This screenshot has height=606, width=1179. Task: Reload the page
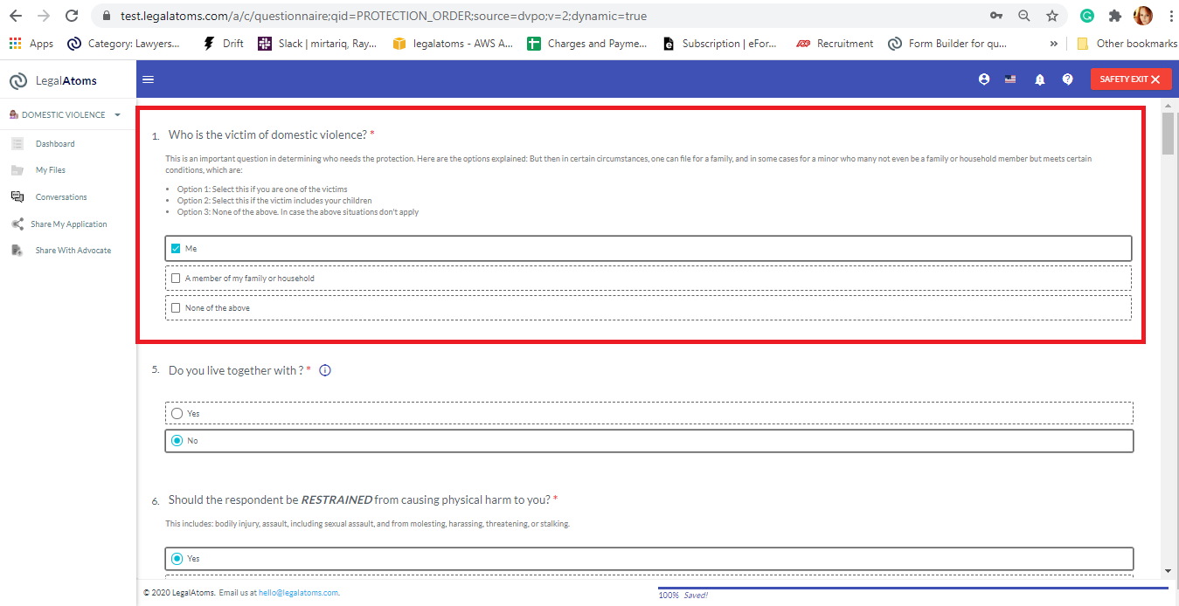coord(72,16)
